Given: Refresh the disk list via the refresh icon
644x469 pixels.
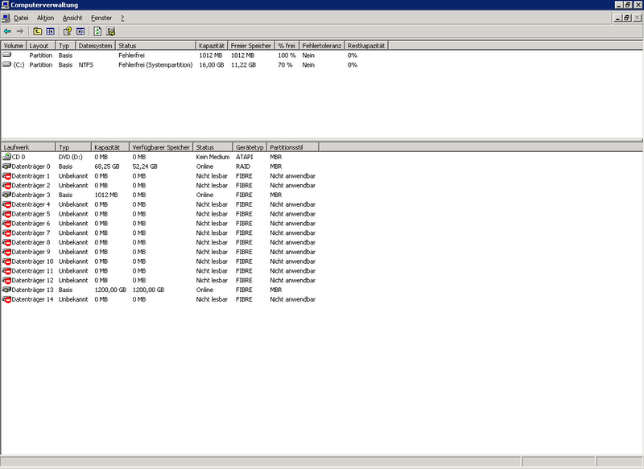Looking at the screenshot, I should [x=97, y=31].
